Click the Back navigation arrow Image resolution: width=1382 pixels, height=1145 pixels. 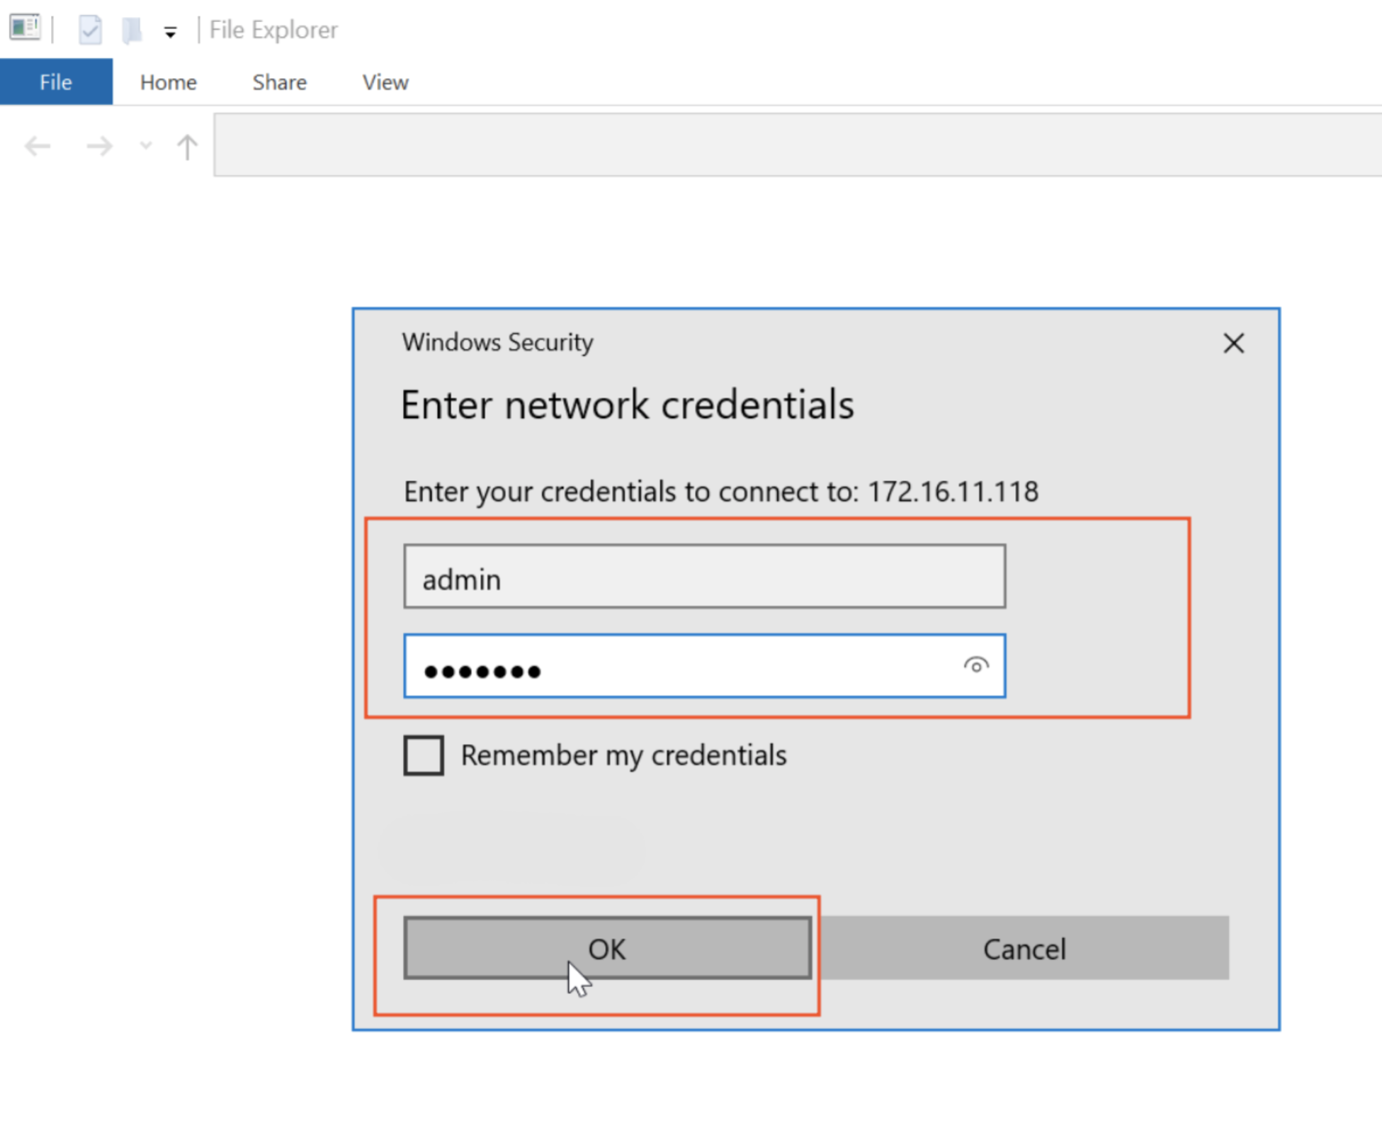(38, 147)
